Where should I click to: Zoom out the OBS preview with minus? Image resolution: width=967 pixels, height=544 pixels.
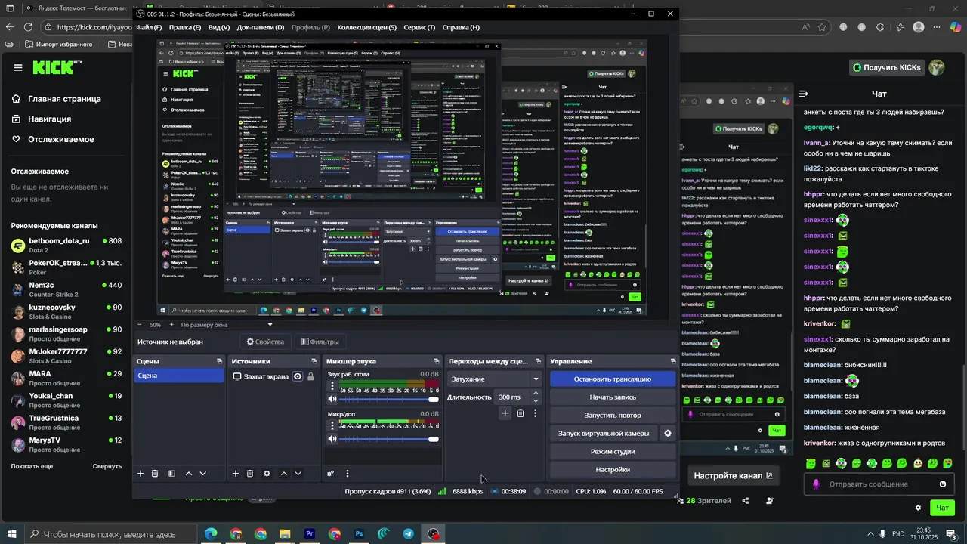tap(139, 325)
